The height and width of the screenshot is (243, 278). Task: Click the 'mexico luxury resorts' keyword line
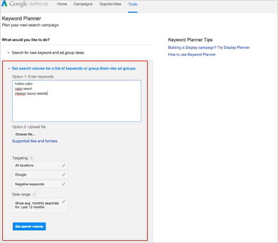click(x=31, y=94)
